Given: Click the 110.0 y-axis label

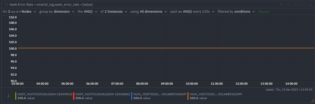Looking at the screenshot, I should click(13, 18).
